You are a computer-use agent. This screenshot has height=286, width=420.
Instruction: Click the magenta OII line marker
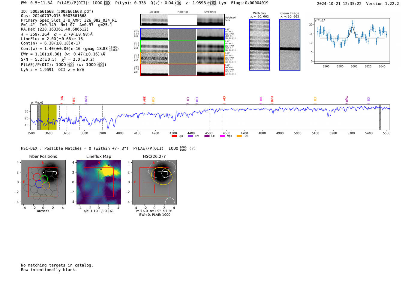coord(261,100)
